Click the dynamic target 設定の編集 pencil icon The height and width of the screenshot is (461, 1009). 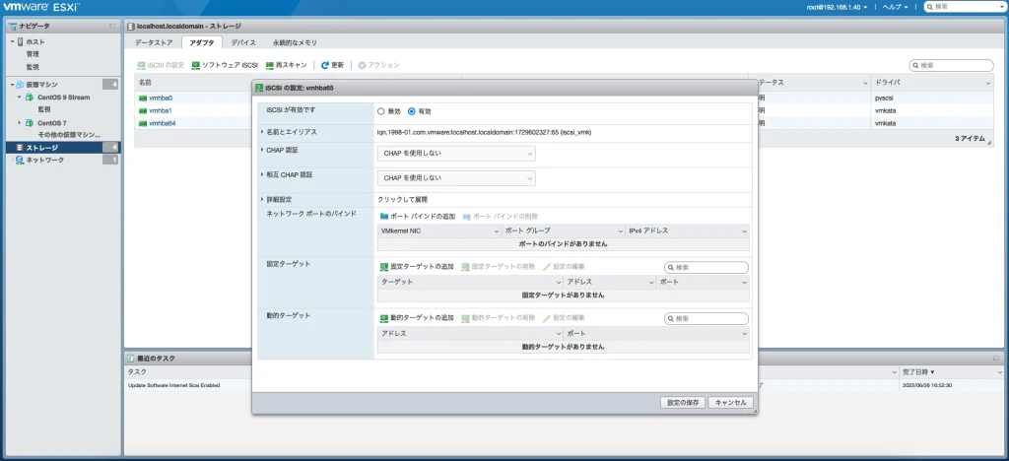(547, 317)
